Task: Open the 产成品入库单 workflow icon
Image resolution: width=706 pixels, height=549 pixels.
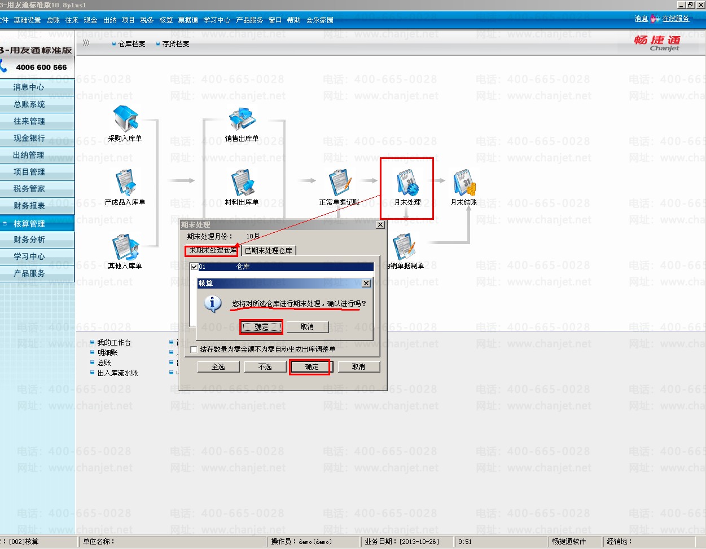Action: [125, 183]
